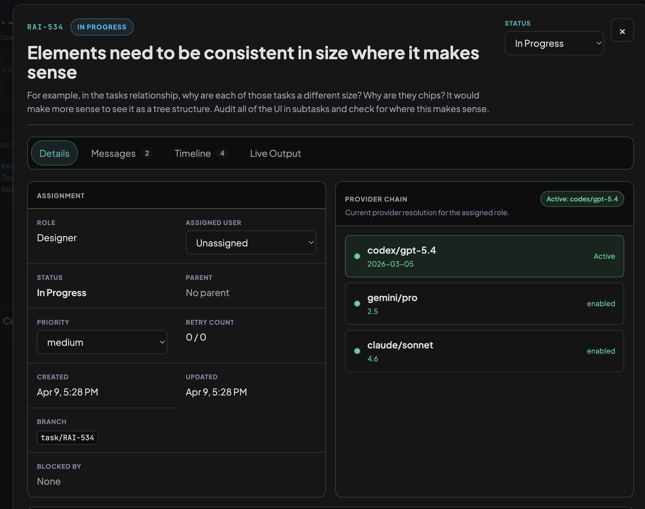Open the Timeline tab
Screen dimensions: 645x509
201,153
